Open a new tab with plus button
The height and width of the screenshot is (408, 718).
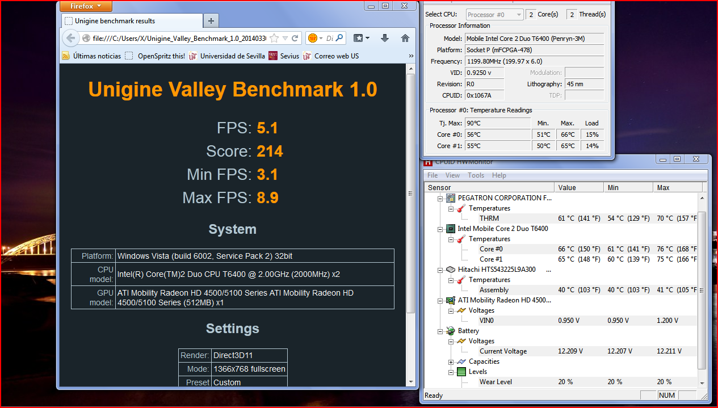211,21
